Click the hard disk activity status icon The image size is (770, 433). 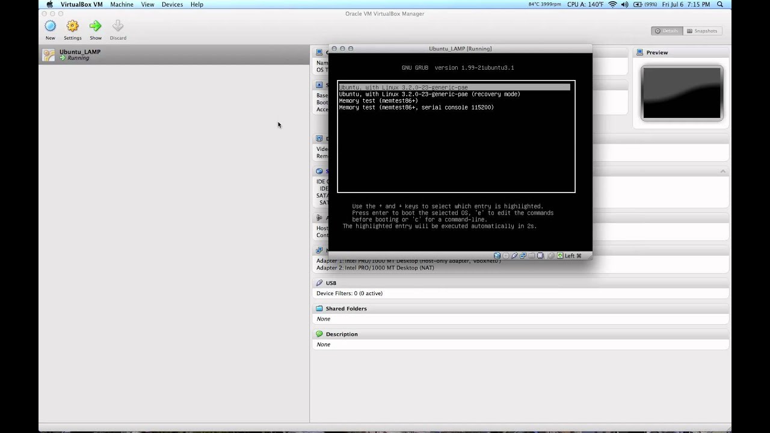point(497,256)
